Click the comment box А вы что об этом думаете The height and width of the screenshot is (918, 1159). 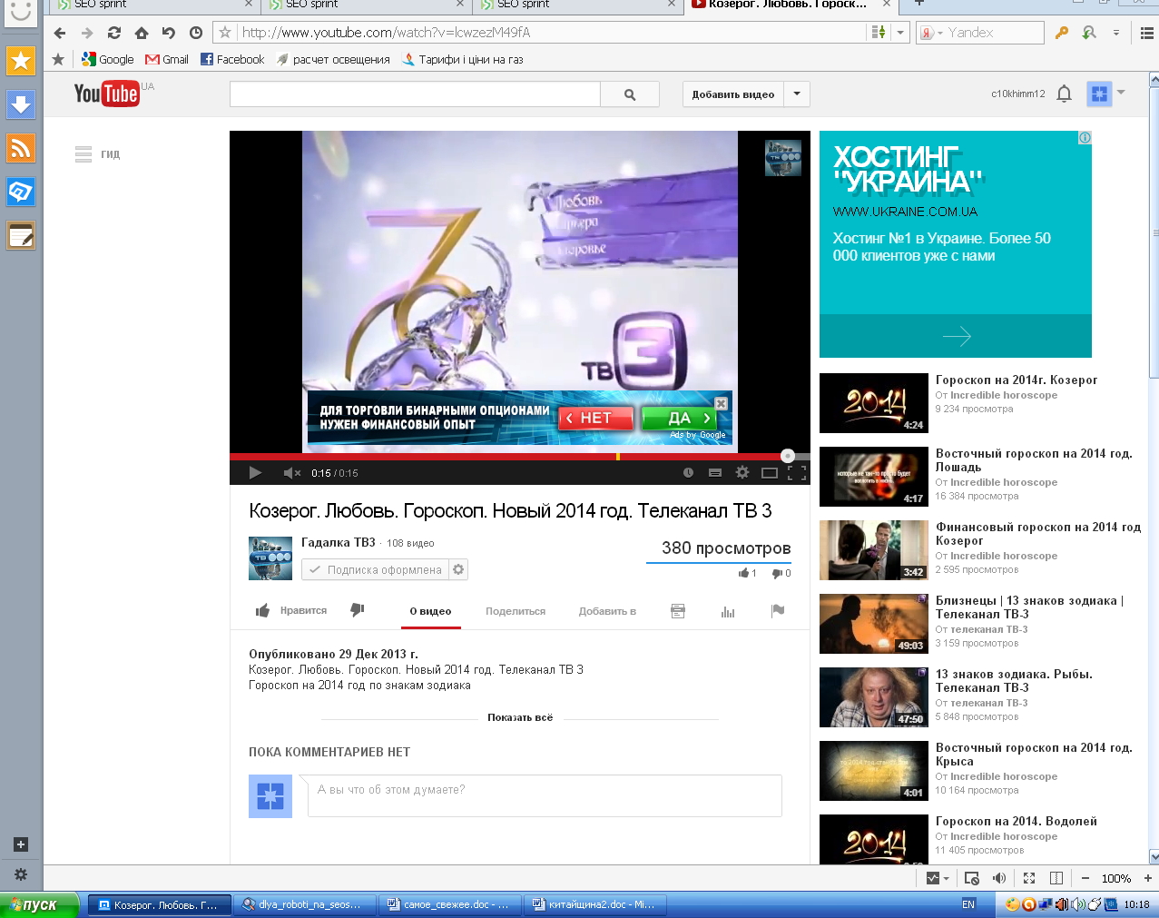pyautogui.click(x=545, y=796)
